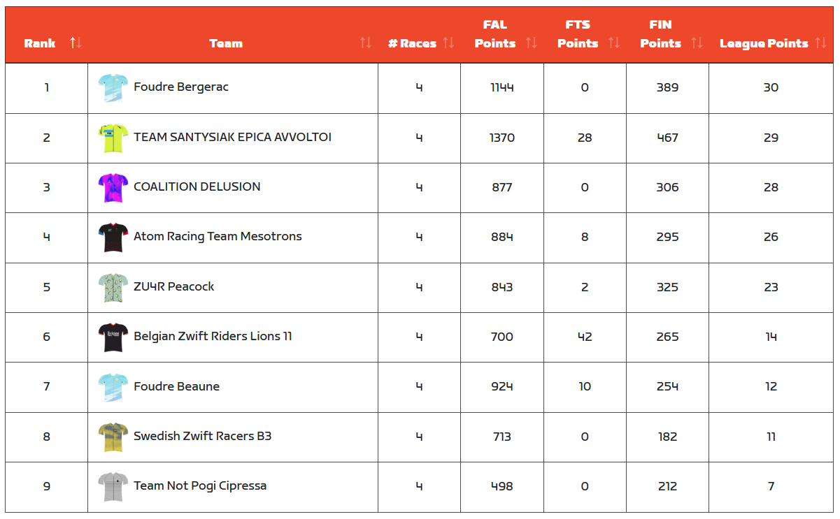
Task: Click the Team Not Pogi Cipressa jersey
Action: click(113, 487)
